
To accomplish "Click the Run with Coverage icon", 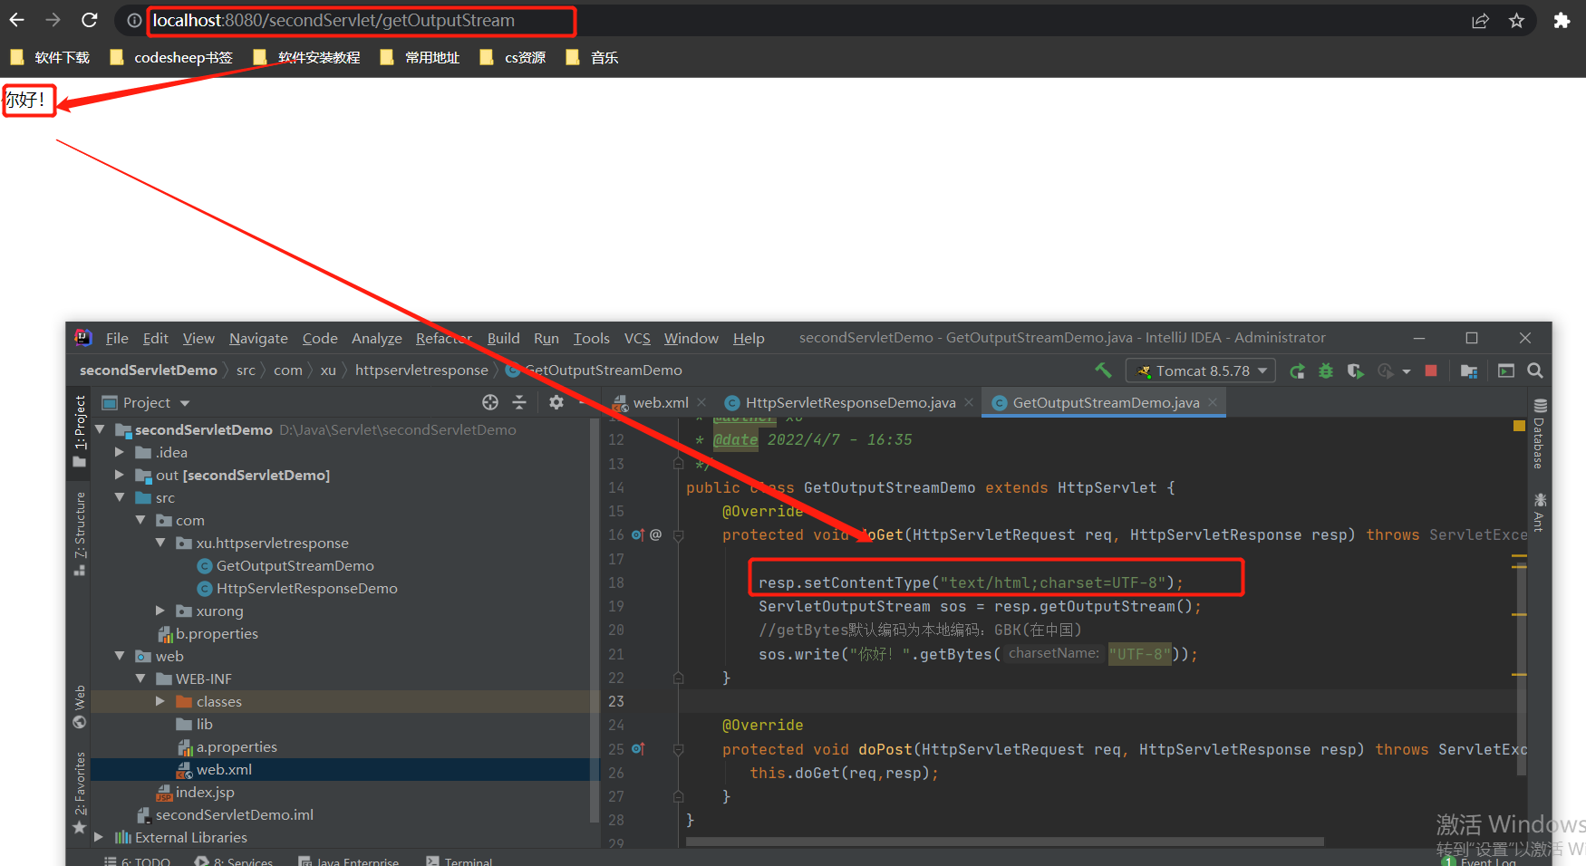I will (x=1355, y=370).
